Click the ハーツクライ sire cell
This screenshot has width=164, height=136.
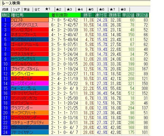(30, 49)
